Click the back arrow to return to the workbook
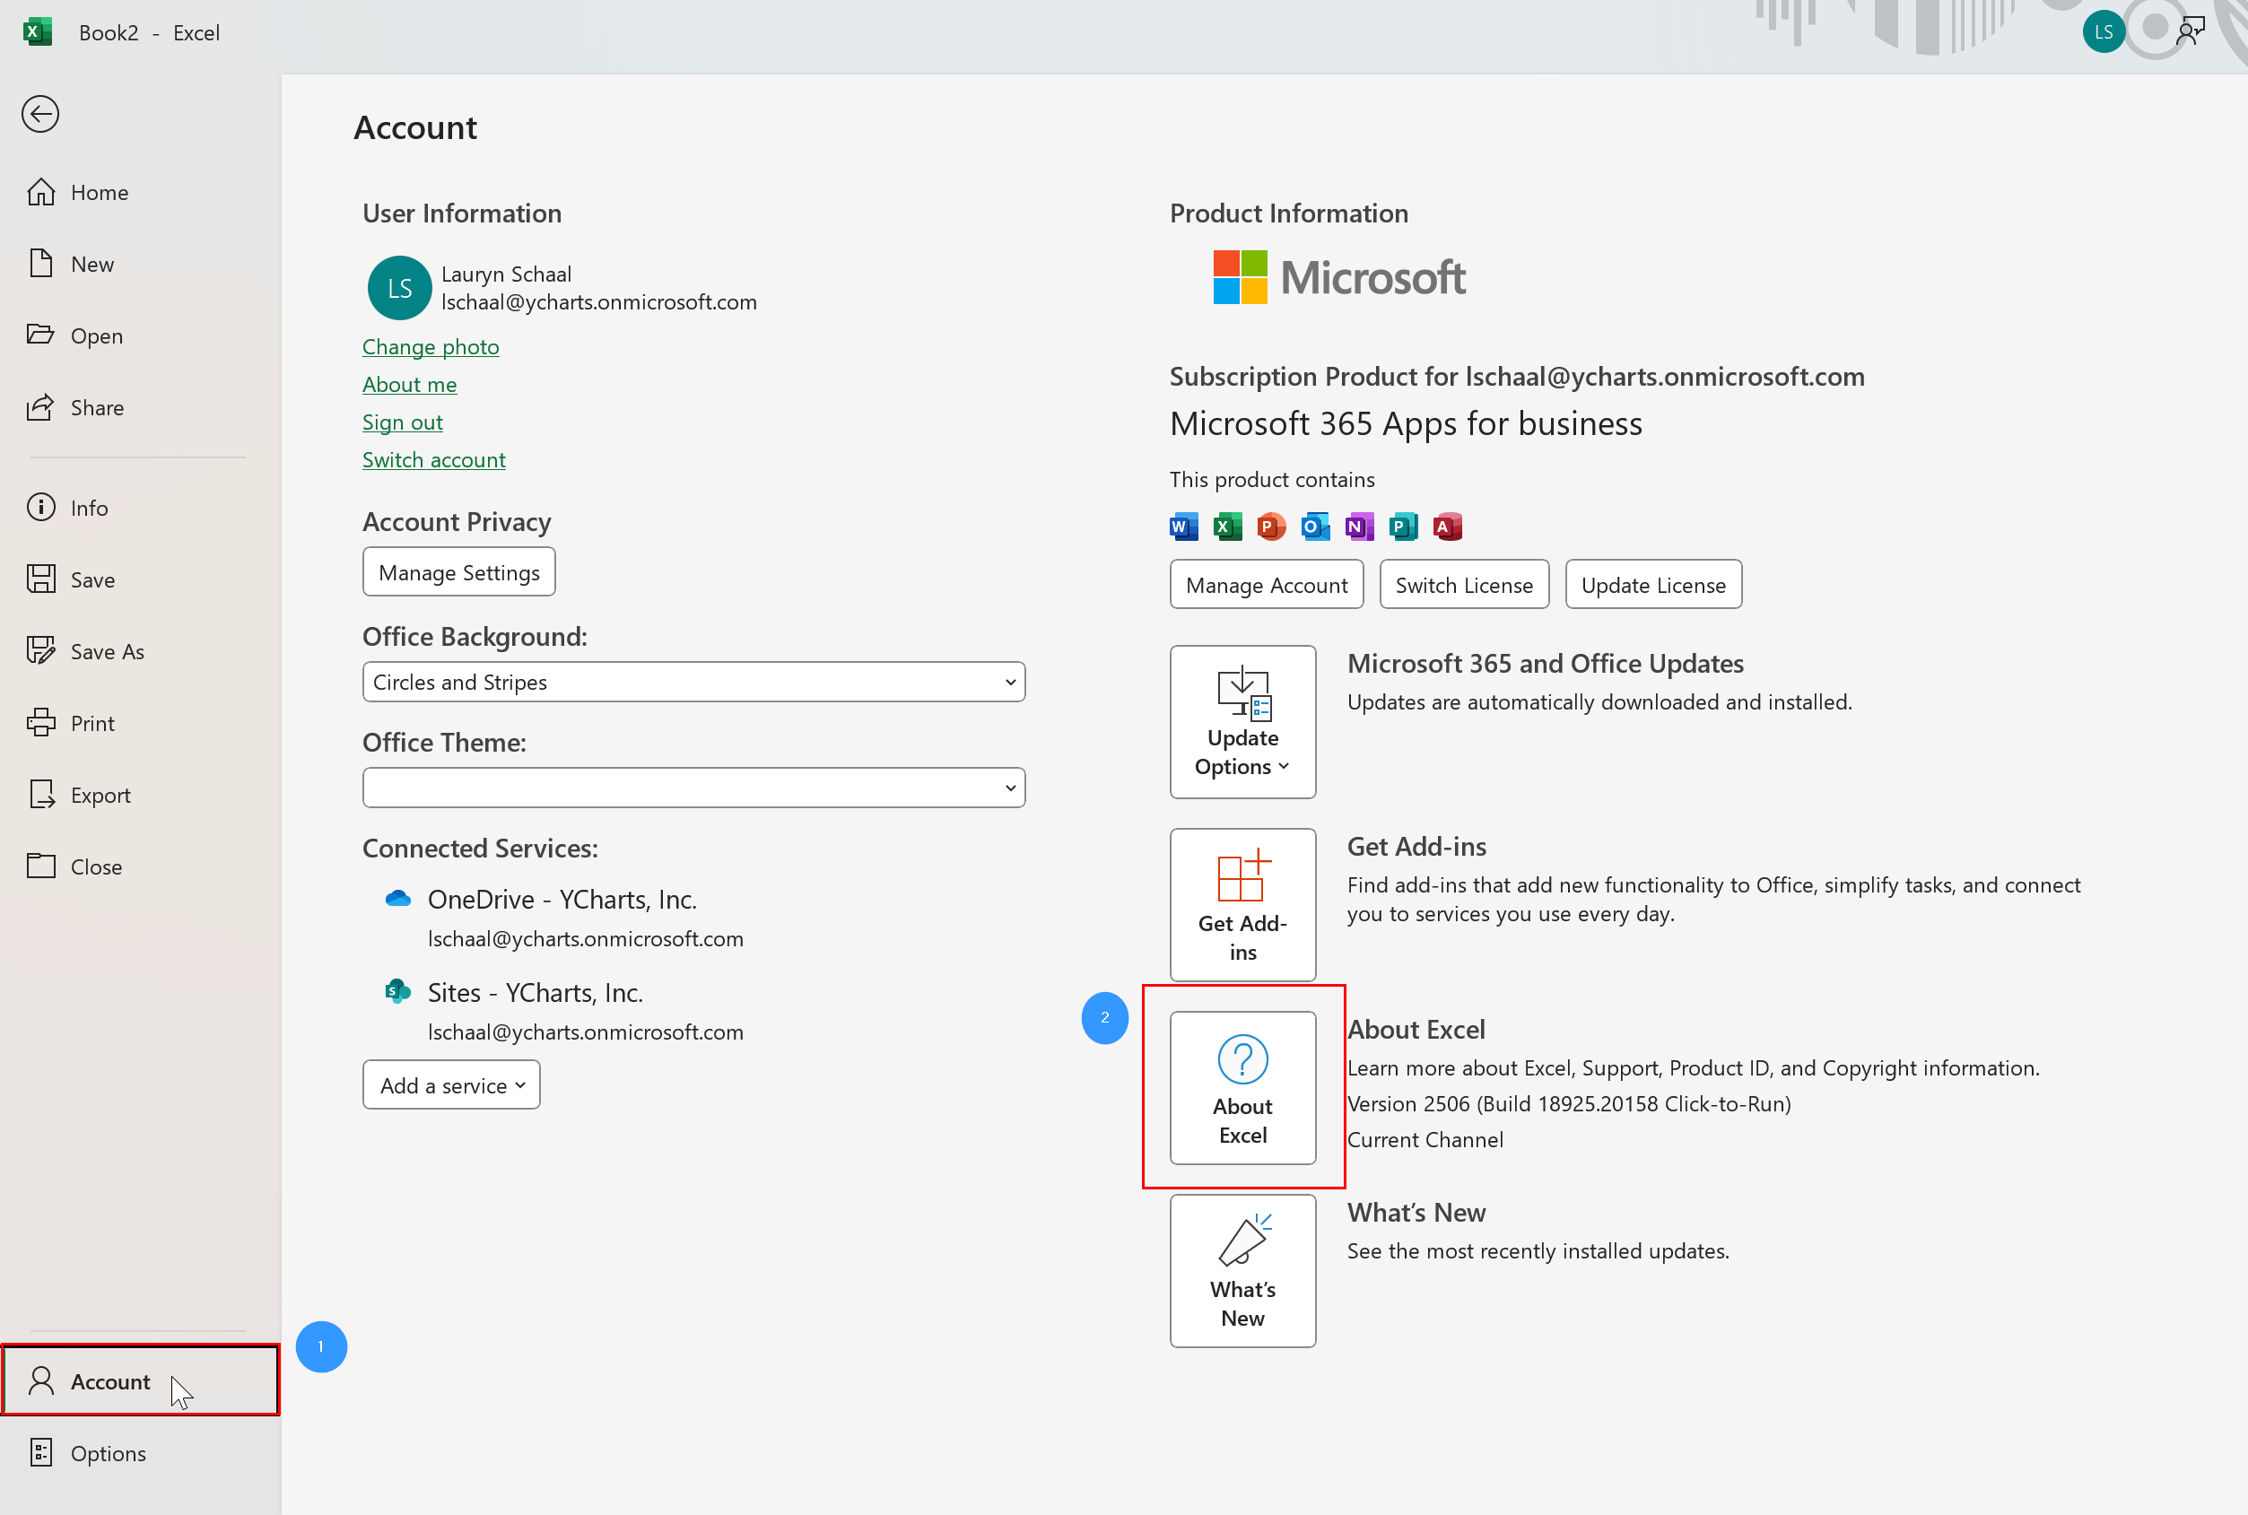 (40, 114)
